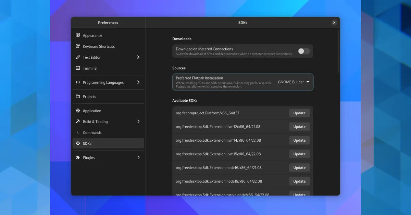Viewport: 411px width, 215px height.
Task: Click the Keyboard Shortcuts icon
Action: tap(78, 46)
